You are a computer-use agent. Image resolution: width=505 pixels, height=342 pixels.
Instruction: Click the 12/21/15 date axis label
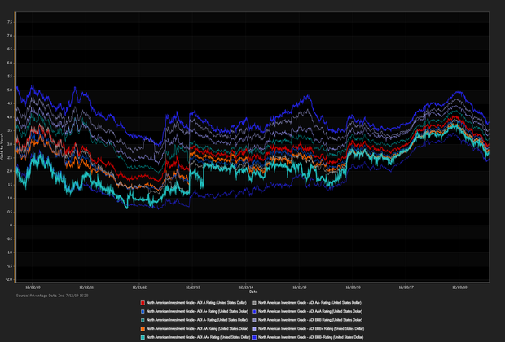click(300, 287)
